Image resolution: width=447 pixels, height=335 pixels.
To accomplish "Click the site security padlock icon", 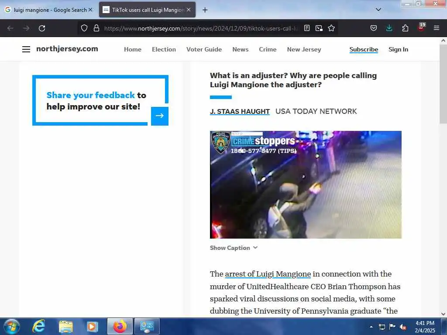I will coord(96,28).
